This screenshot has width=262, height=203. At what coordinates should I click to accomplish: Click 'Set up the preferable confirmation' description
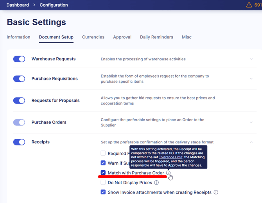tap(157, 142)
